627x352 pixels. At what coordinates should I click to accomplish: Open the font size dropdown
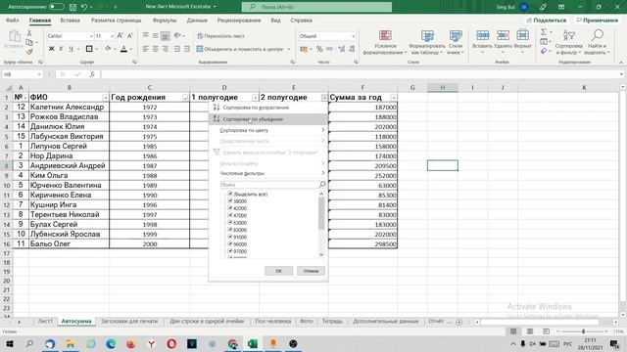pyautogui.click(x=113, y=36)
